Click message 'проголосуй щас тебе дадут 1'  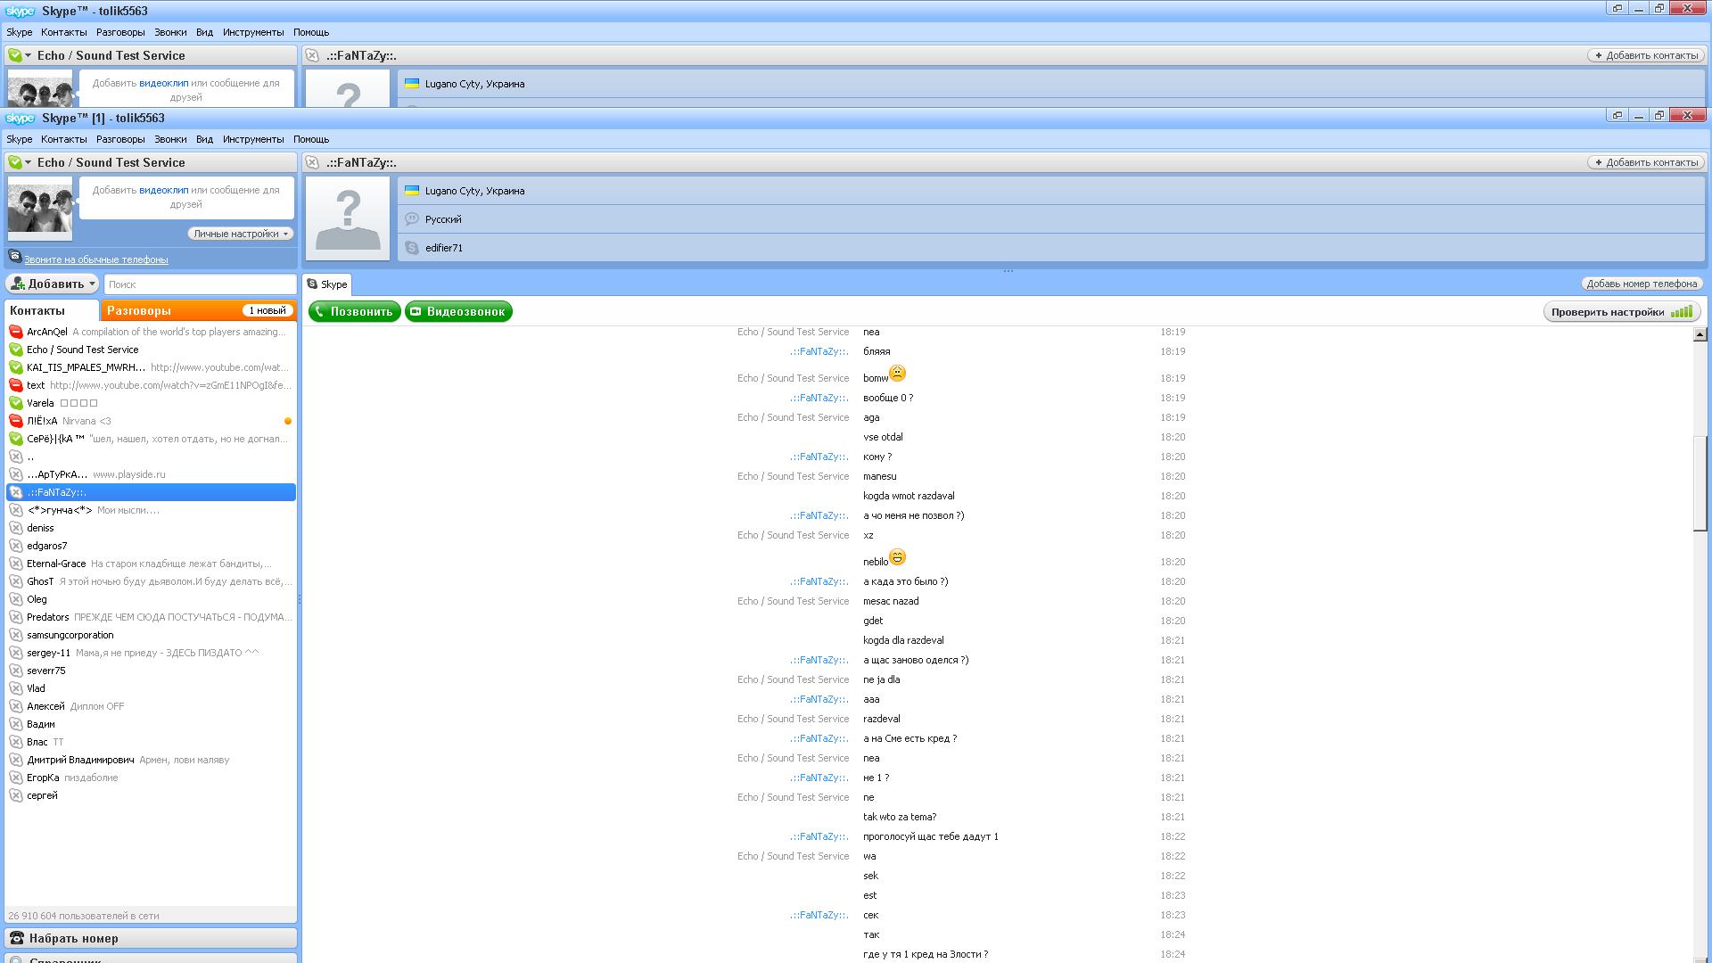click(931, 836)
